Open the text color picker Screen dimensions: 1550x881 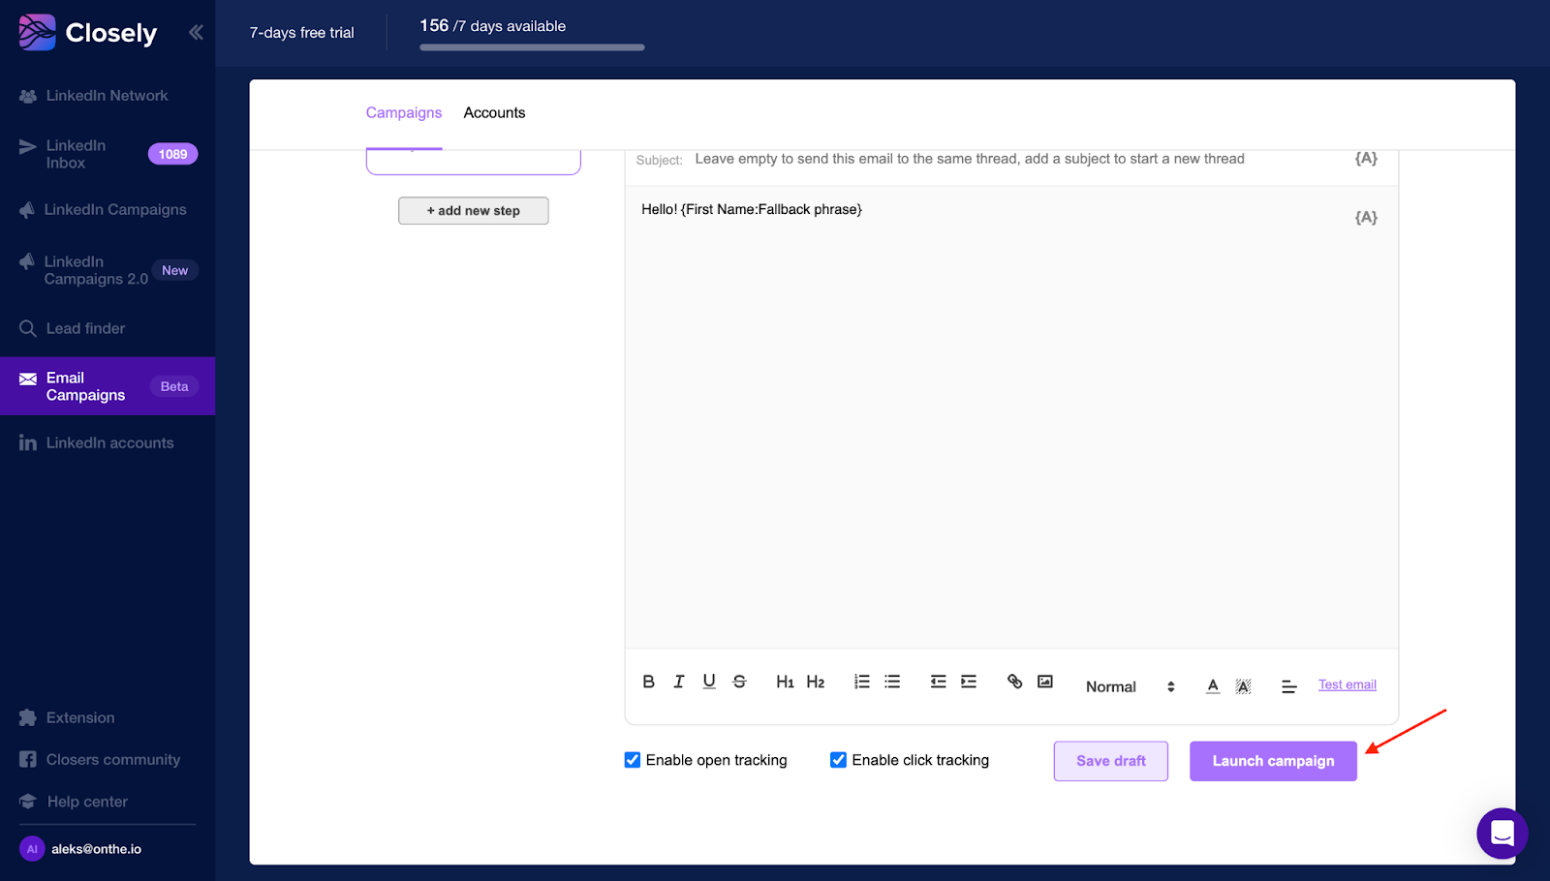(1213, 686)
